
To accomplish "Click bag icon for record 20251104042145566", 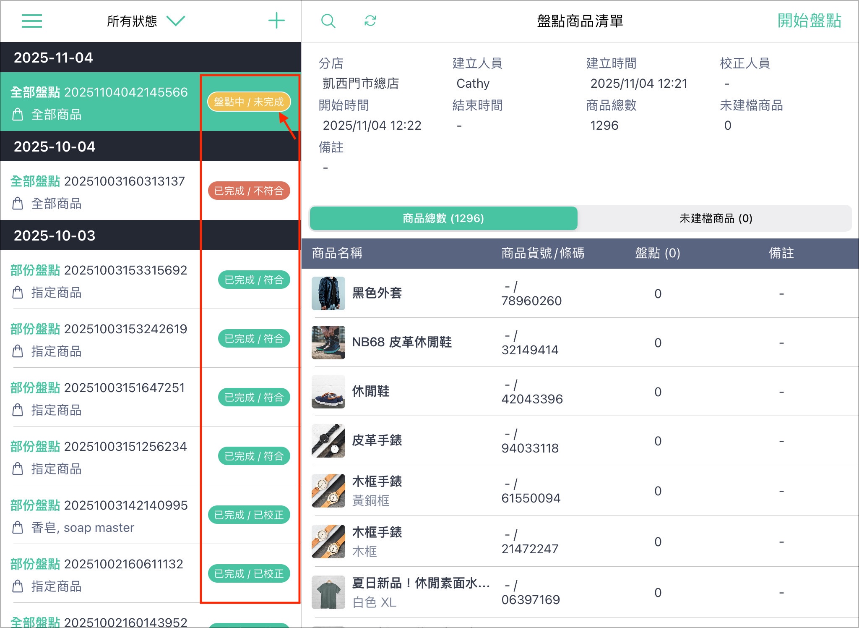I will click(18, 114).
